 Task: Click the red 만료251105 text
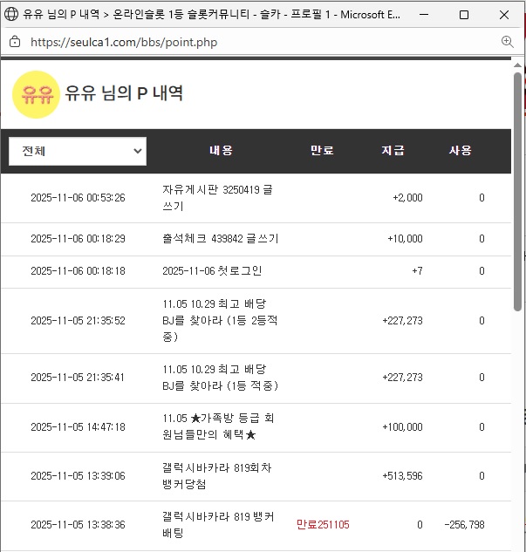coord(322,525)
